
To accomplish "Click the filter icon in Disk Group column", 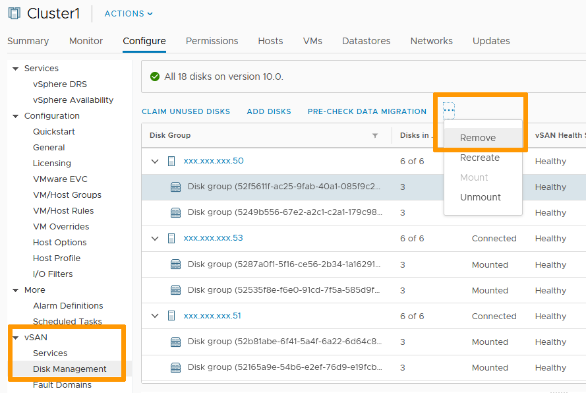I will coord(375,135).
